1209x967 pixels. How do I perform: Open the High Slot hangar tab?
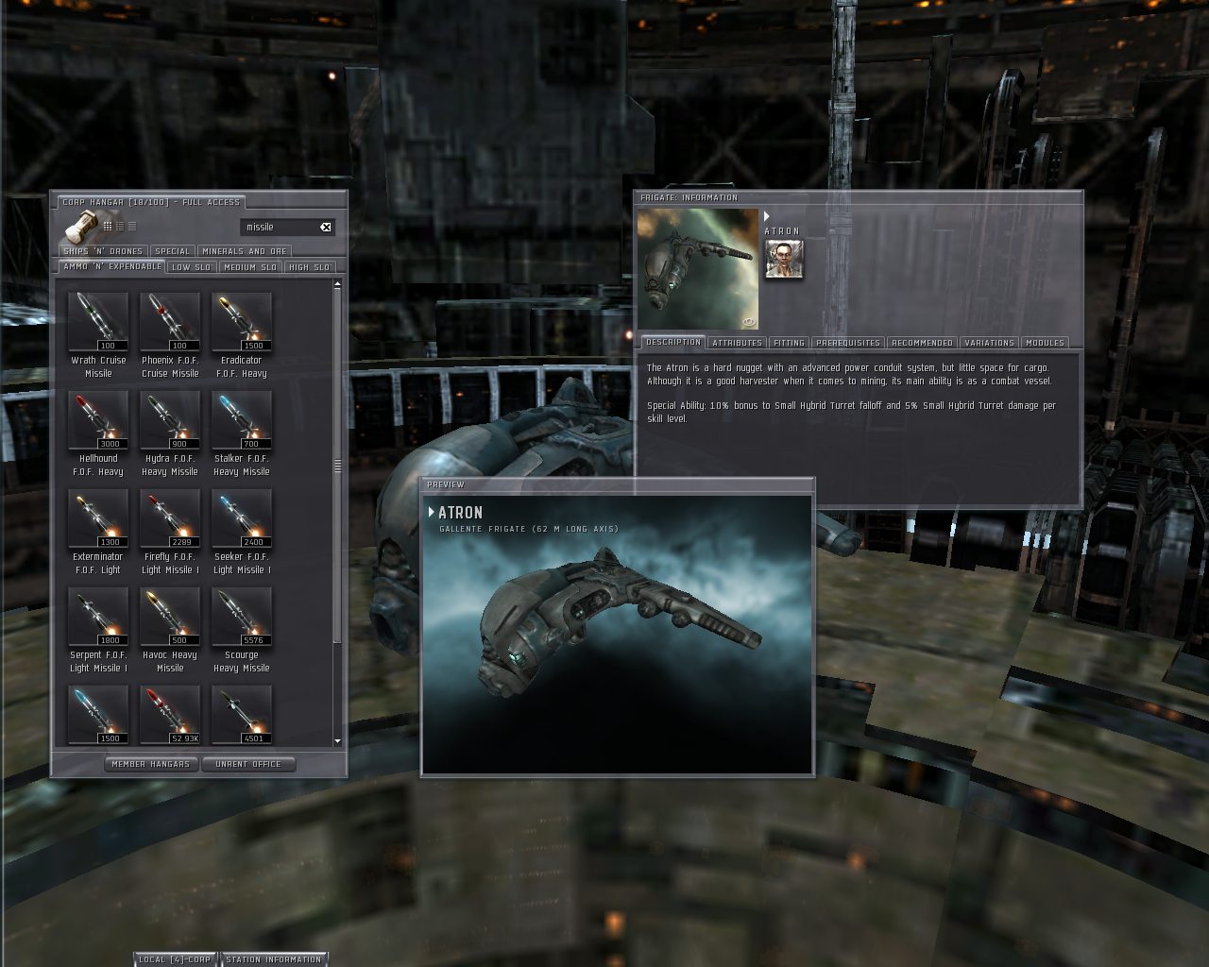(x=310, y=267)
